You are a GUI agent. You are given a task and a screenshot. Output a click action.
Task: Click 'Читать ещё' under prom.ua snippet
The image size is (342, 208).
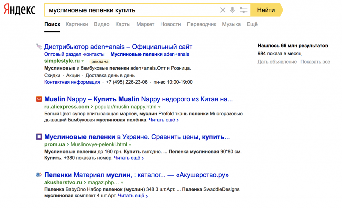coord(129,158)
